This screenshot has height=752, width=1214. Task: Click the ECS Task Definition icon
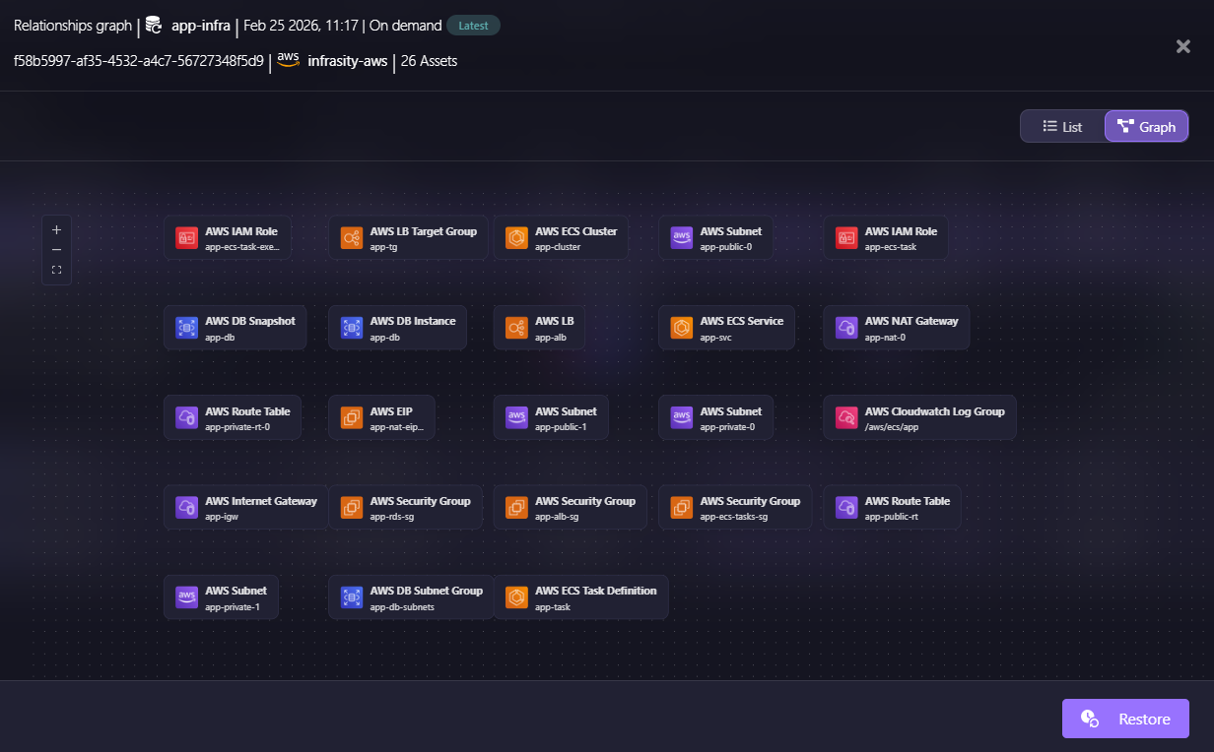[516, 597]
